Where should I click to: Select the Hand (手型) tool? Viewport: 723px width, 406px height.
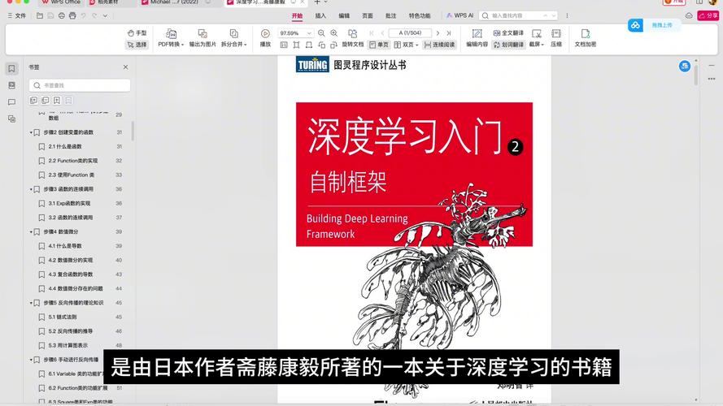click(137, 33)
